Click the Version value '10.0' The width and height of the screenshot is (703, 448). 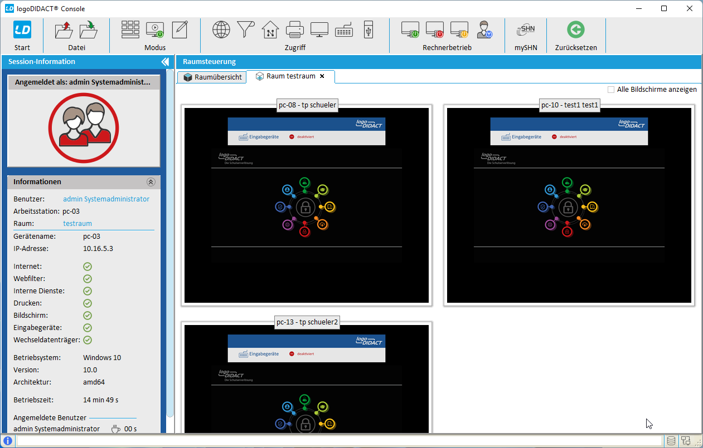pos(90,370)
